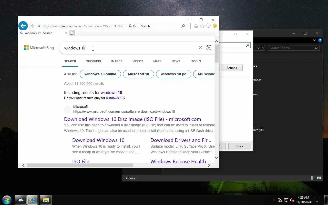The image size is (328, 205).
Task: Click the magnifier in Search This PC box
Action: pyautogui.click(x=316, y=48)
